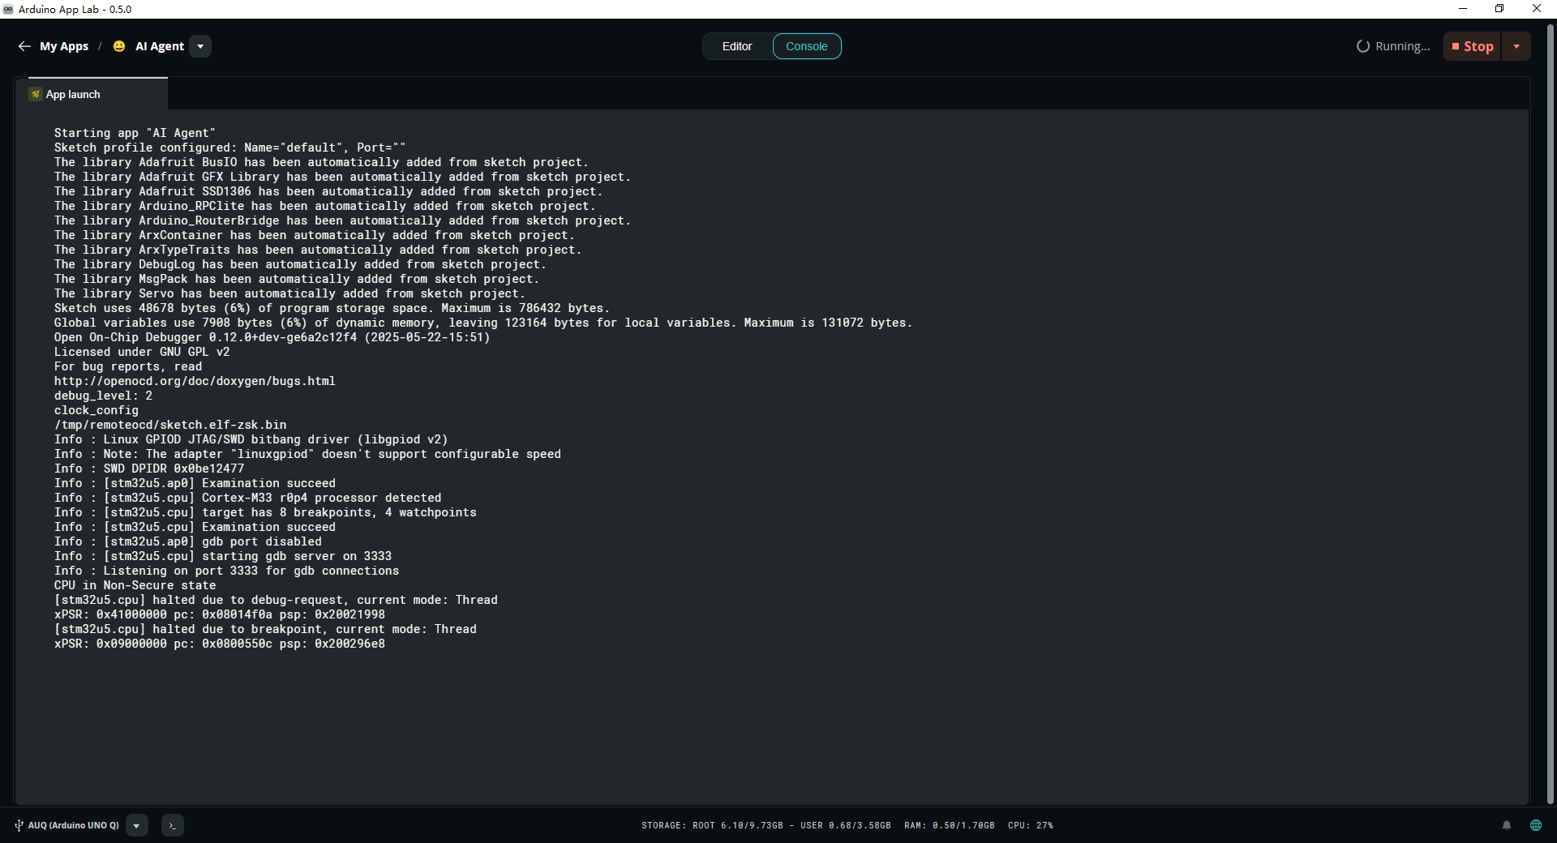Image resolution: width=1557 pixels, height=843 pixels.
Task: Expand the AI Agent dropdown arrow
Action: pos(200,46)
